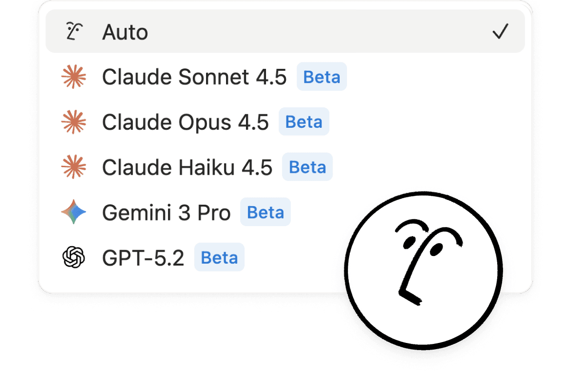571x380 pixels.
Task: Click the Beta label next to Gemini 3 Pro
Action: coord(266,212)
